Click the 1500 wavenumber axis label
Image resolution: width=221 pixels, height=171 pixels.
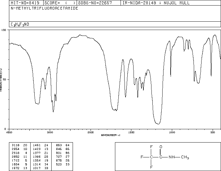pos(131,132)
